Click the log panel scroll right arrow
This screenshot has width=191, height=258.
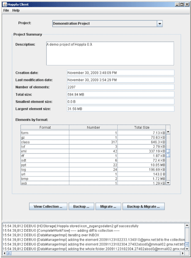(183, 253)
